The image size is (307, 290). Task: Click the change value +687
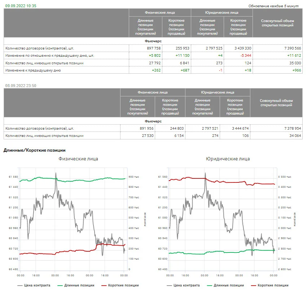(x=185, y=70)
